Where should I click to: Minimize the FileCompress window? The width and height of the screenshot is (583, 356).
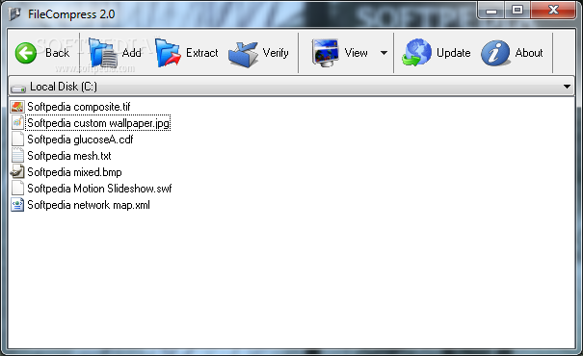click(491, 10)
